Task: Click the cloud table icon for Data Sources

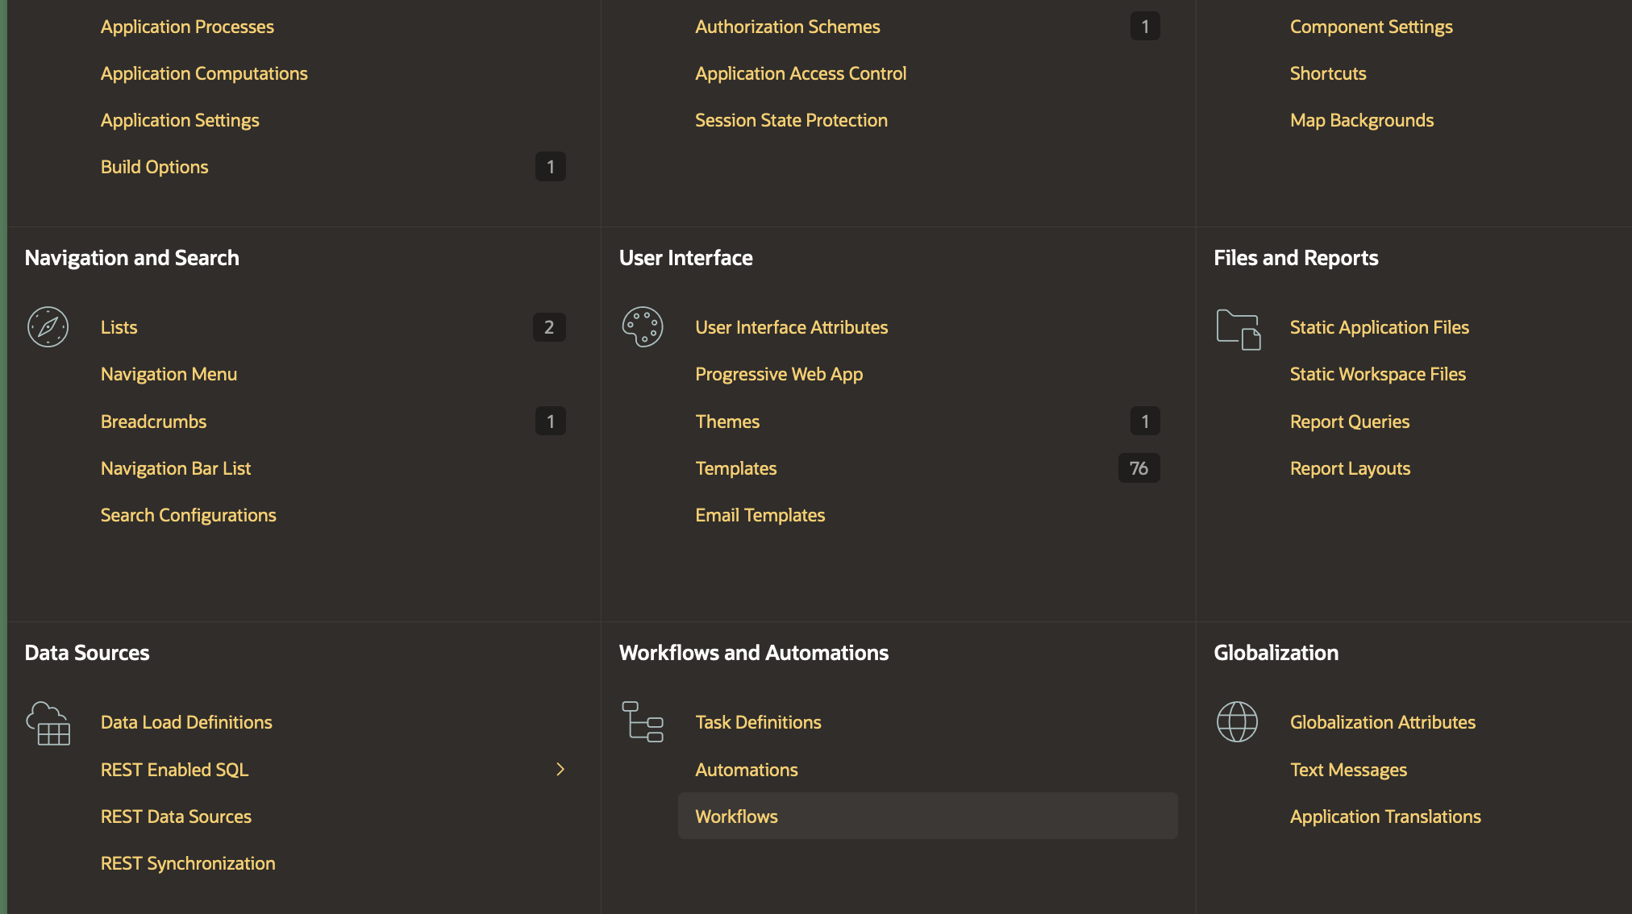Action: click(x=48, y=723)
